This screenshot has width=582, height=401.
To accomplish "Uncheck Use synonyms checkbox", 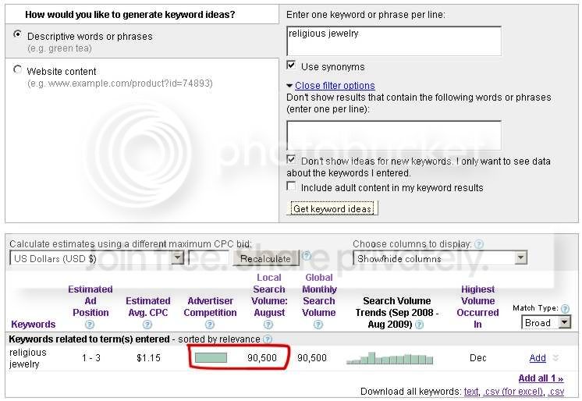I will click(291, 65).
